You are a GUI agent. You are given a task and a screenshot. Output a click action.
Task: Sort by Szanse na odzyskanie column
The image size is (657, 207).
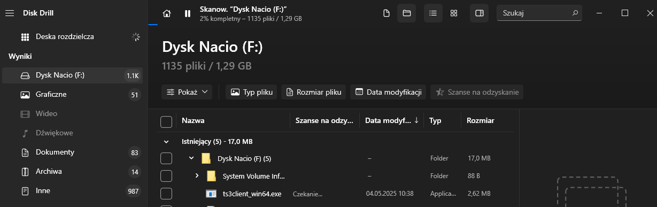pyautogui.click(x=324, y=121)
